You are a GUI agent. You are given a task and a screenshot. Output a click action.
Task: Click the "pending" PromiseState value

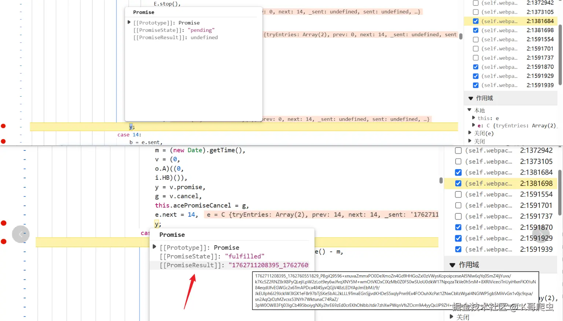[201, 30]
